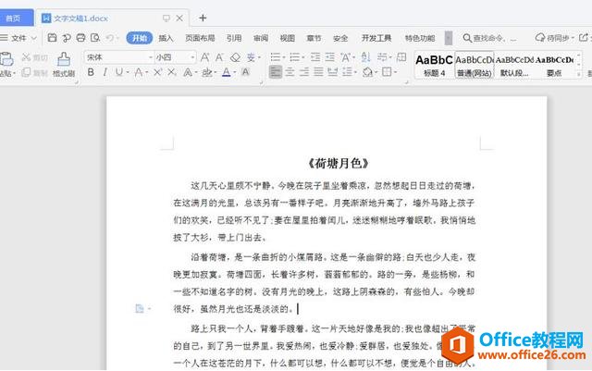
Task: Click the print icon in quick toolbar
Action: click(80, 37)
